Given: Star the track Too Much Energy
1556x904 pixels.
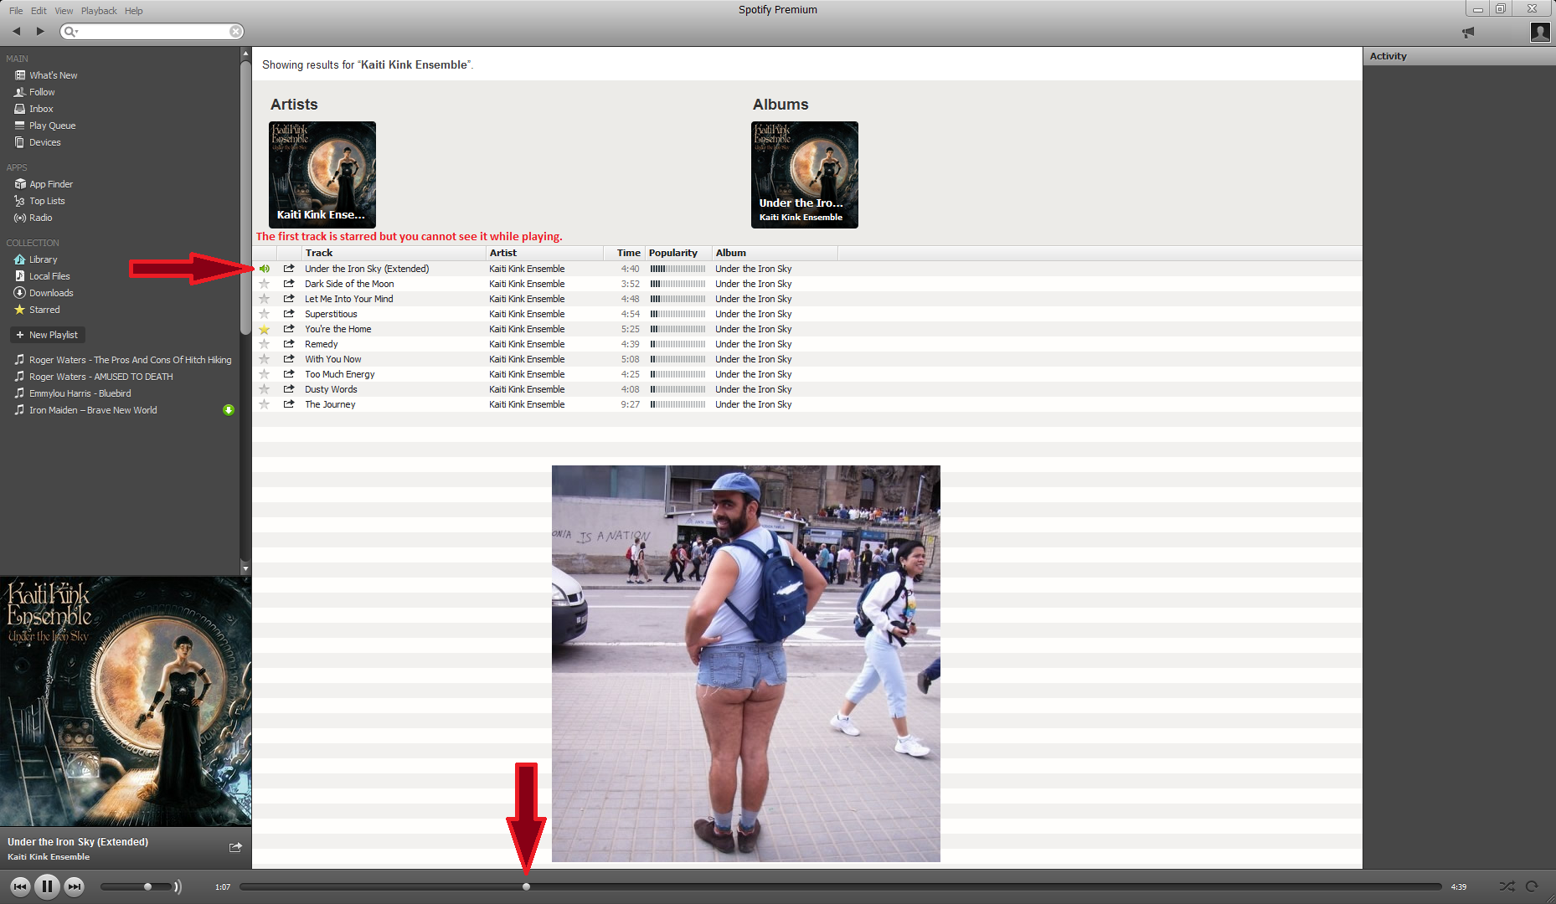Looking at the screenshot, I should pyautogui.click(x=265, y=374).
